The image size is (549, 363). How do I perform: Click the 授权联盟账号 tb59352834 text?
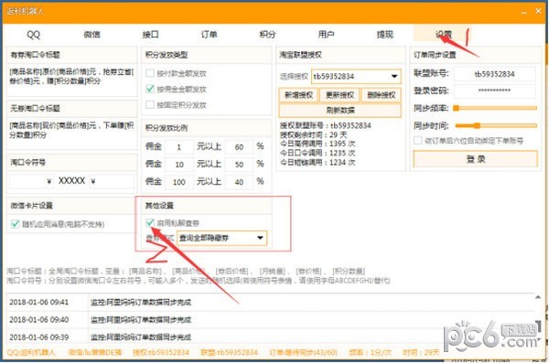pos(325,125)
